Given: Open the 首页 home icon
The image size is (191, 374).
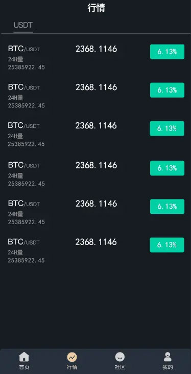Looking at the screenshot, I should (24, 357).
